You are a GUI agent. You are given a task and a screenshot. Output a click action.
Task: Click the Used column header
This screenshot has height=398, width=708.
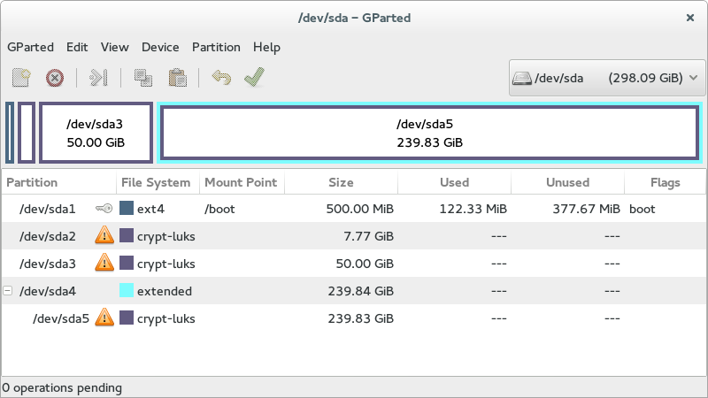[x=454, y=182]
